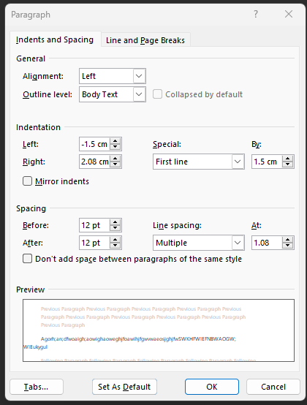Increase the By value with up arrow
The width and height of the screenshot is (307, 405).
(288, 159)
